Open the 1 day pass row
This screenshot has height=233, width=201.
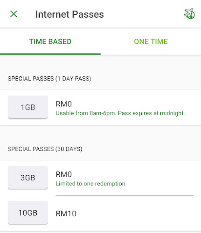pos(100,108)
